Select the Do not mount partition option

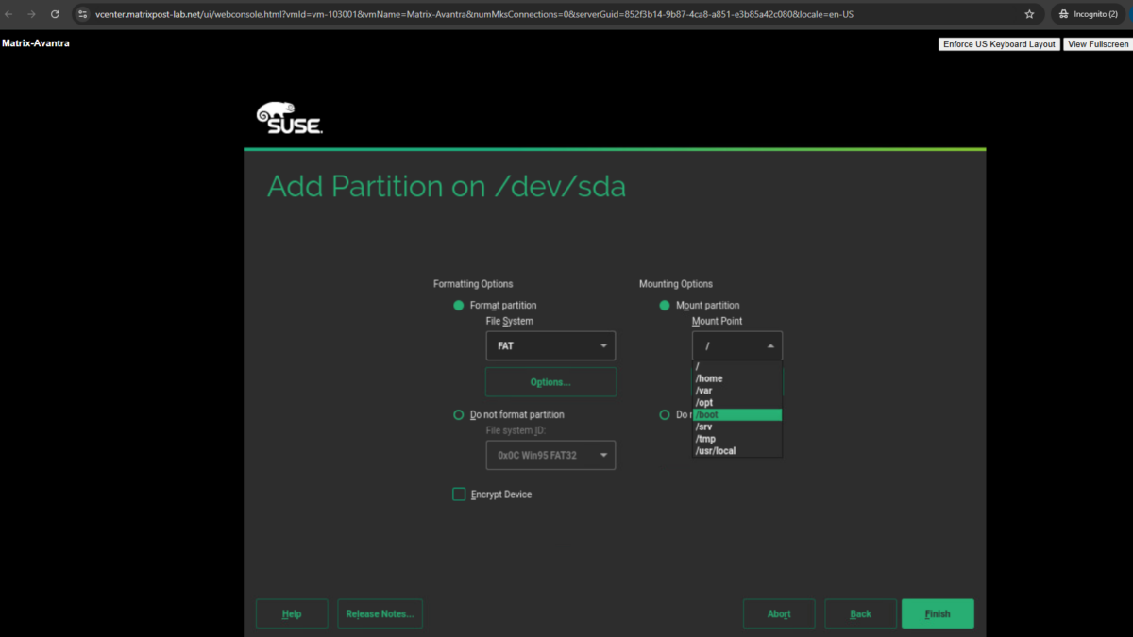(x=664, y=414)
